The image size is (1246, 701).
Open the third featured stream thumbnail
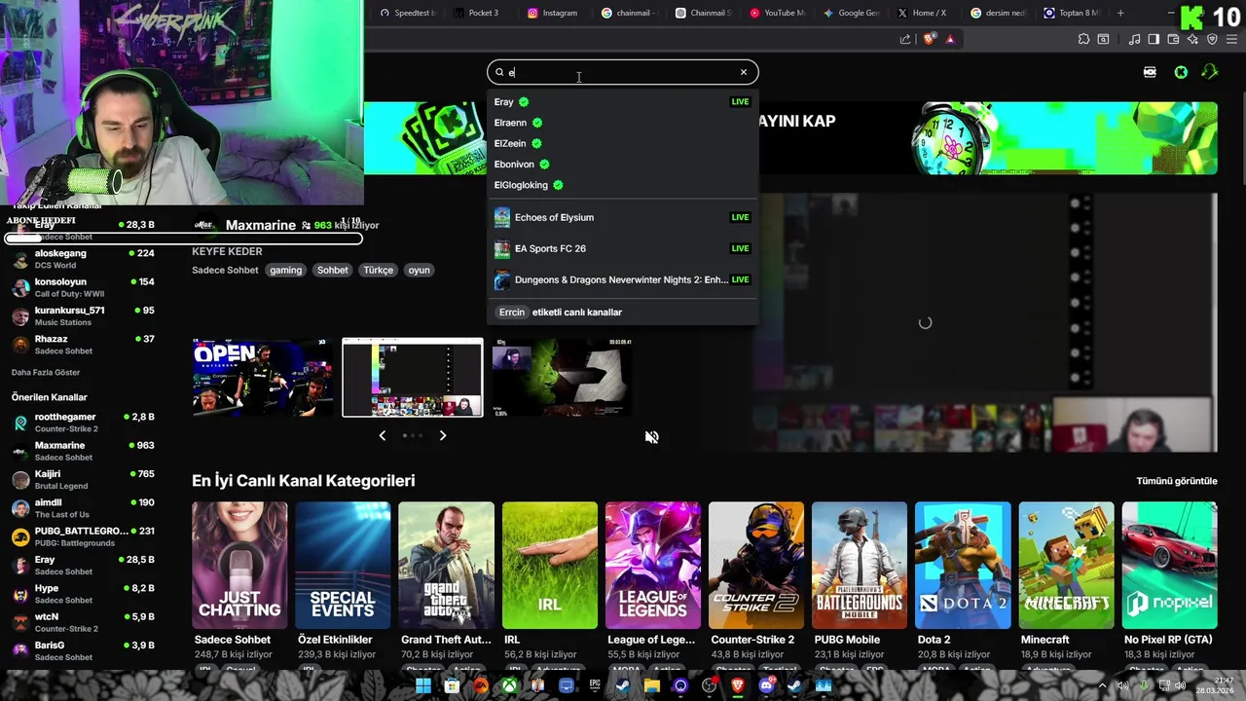coord(563,378)
